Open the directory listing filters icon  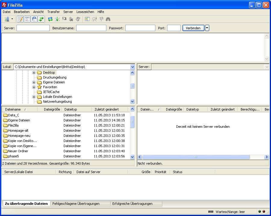pos(87,19)
